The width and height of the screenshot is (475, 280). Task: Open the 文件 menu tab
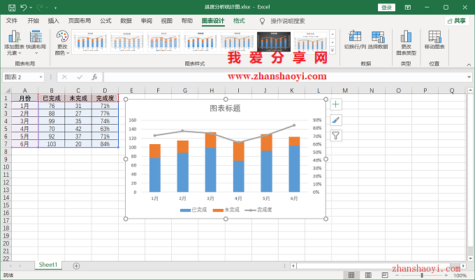[x=12, y=20]
